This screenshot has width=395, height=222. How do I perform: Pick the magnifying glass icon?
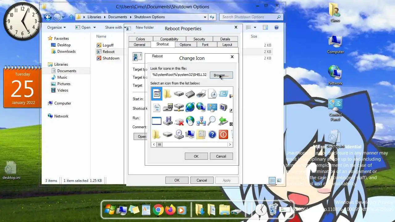pyautogui.click(x=212, y=121)
